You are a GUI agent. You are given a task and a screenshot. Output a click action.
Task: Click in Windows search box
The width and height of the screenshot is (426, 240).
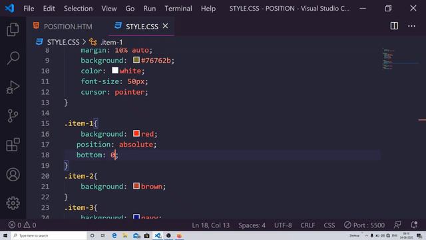coord(49,235)
